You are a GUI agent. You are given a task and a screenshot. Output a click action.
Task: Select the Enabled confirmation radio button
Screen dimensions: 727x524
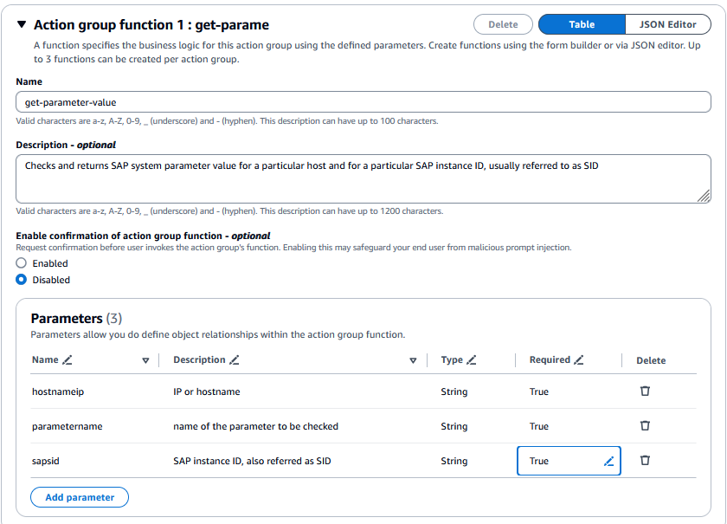coord(22,263)
